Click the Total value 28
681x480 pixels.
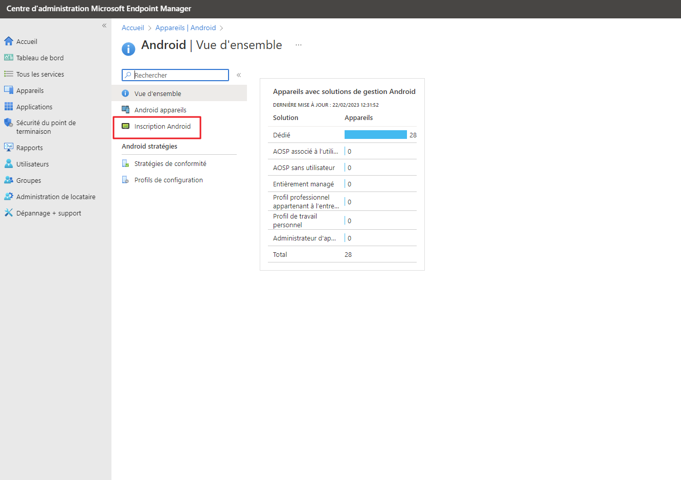pyautogui.click(x=348, y=254)
